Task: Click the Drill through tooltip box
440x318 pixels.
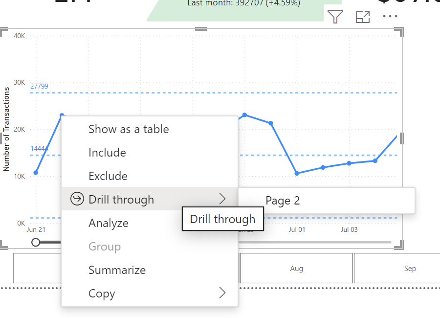Action: pyautogui.click(x=223, y=219)
